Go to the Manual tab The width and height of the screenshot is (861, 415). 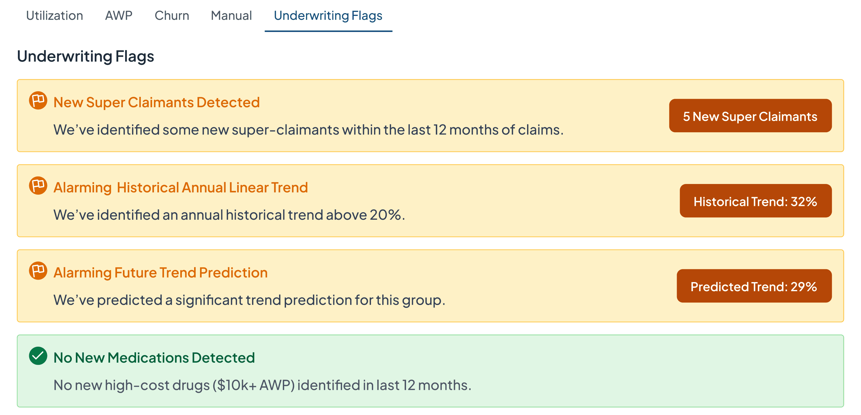click(x=231, y=16)
